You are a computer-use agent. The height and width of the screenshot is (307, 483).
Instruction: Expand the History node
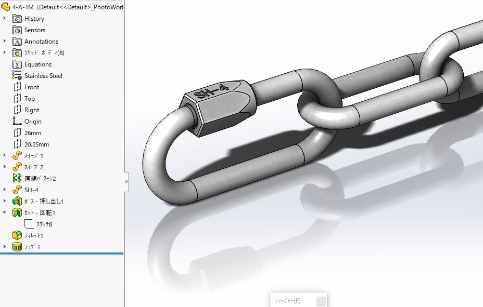point(5,18)
